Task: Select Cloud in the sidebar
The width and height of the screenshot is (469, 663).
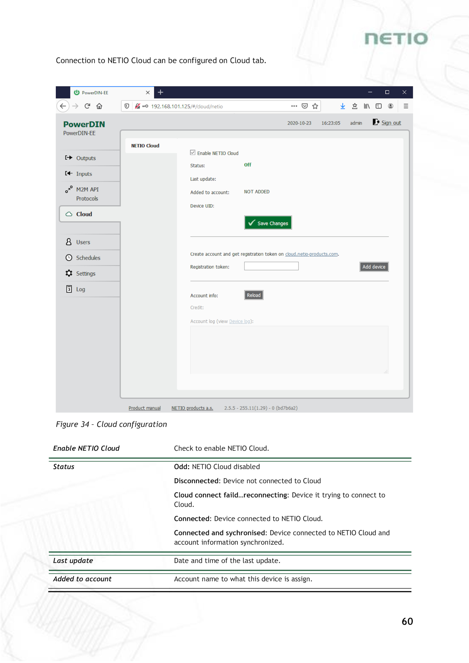Action: coord(84,214)
